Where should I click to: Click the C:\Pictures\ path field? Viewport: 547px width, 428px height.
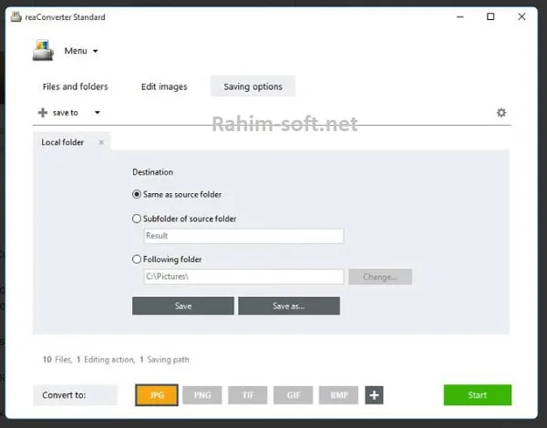[x=243, y=277]
